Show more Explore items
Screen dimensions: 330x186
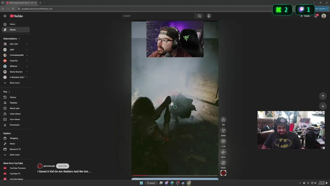click(x=16, y=155)
